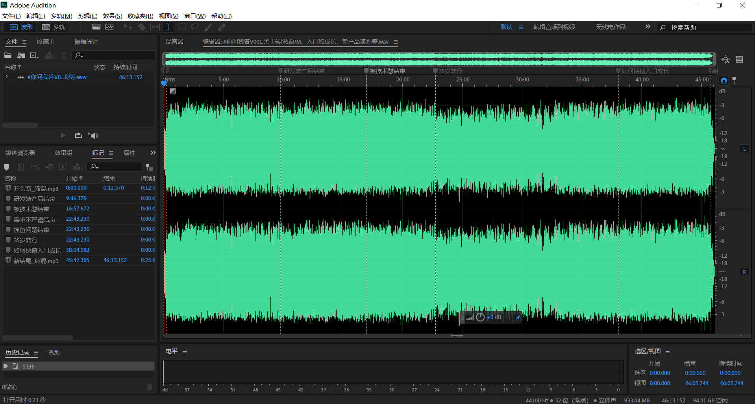Click the Add Cue Marker icon

click(6, 167)
